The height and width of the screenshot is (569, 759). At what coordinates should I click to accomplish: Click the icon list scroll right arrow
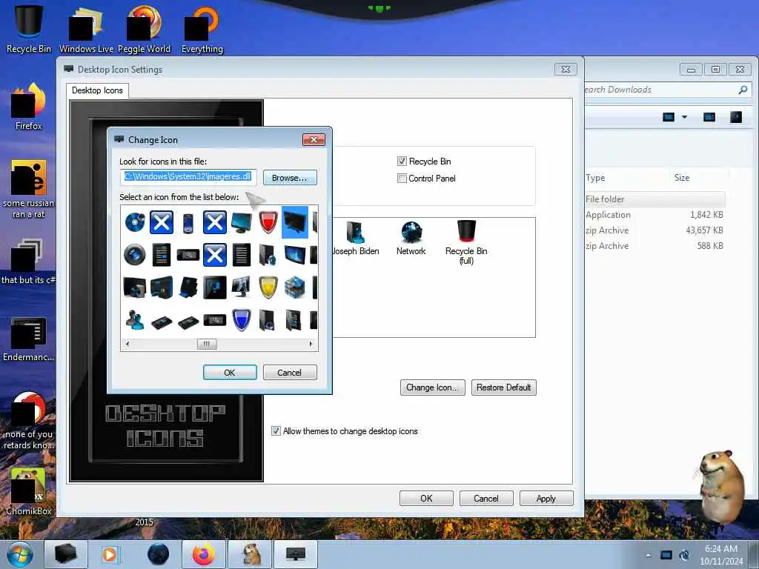tap(311, 344)
